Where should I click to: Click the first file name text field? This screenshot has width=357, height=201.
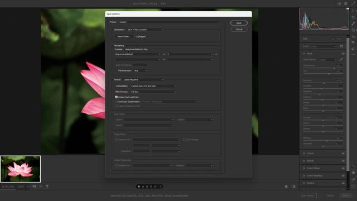(x=138, y=54)
